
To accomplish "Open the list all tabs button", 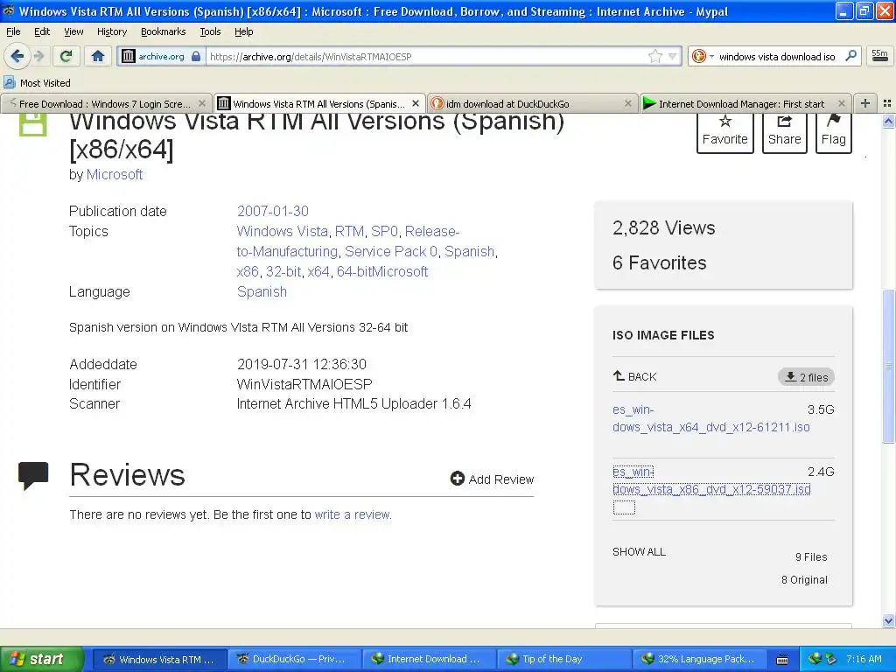I will coord(887,103).
